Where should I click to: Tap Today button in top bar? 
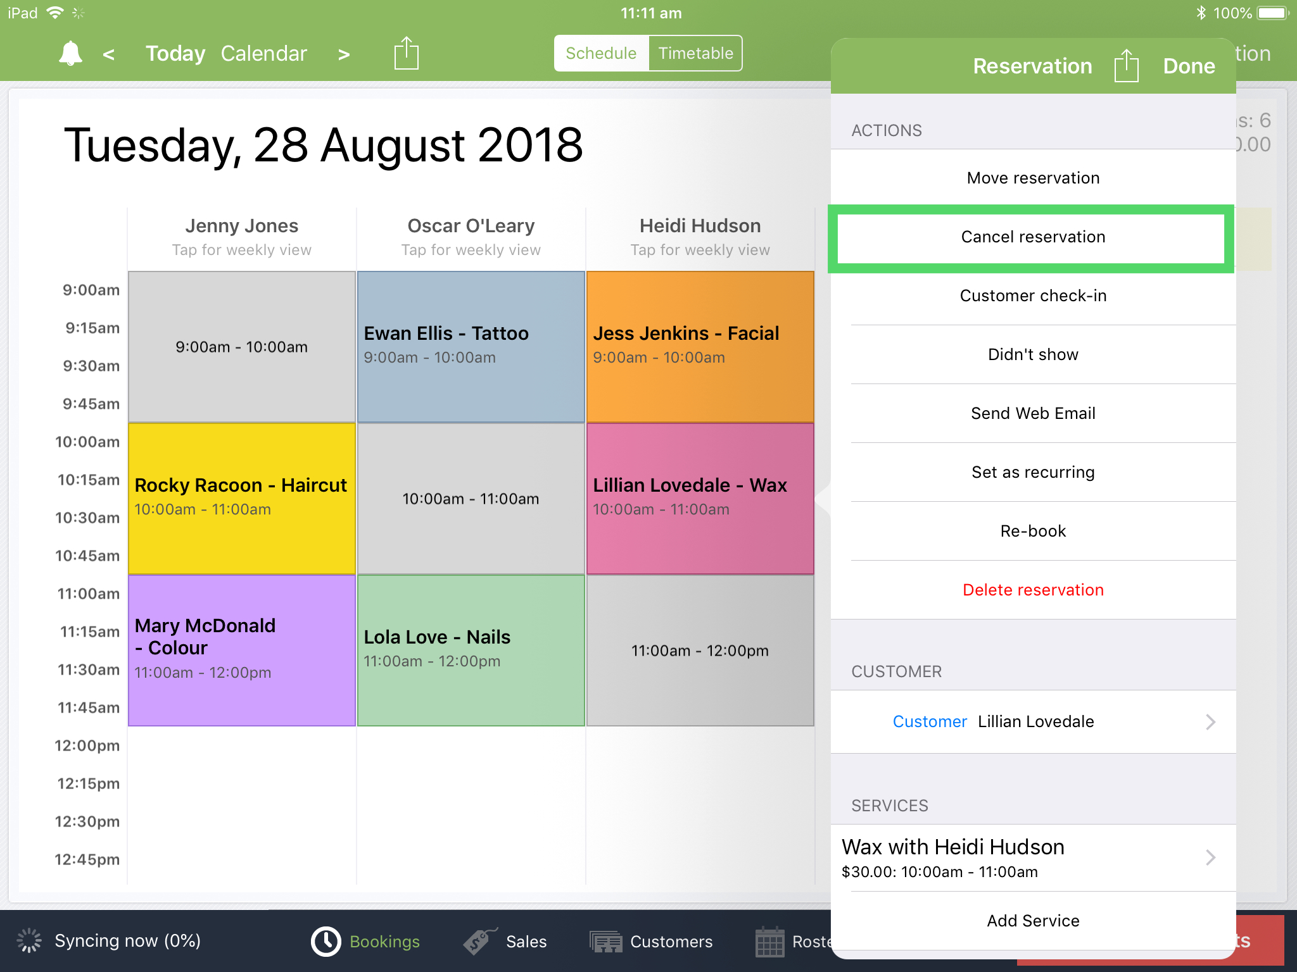pyautogui.click(x=175, y=54)
